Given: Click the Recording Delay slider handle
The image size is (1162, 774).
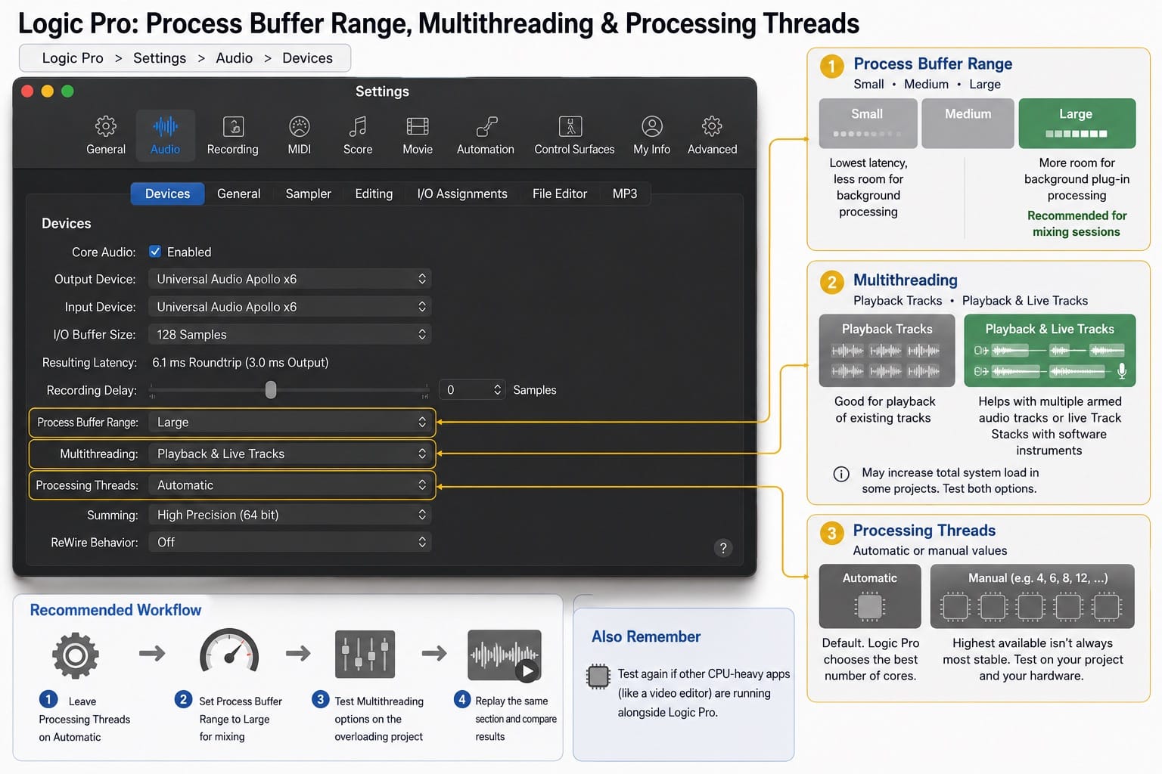Looking at the screenshot, I should tap(271, 389).
